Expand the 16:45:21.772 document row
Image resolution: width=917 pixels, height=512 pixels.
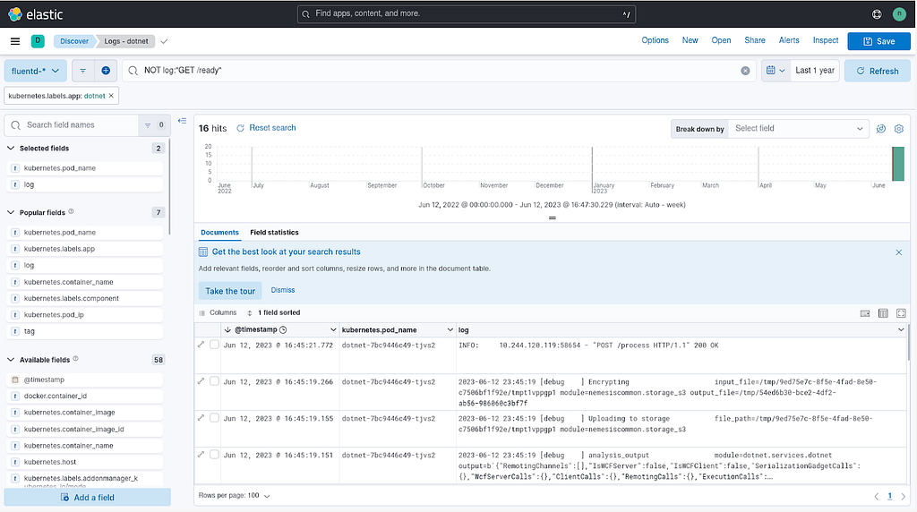pyautogui.click(x=201, y=345)
